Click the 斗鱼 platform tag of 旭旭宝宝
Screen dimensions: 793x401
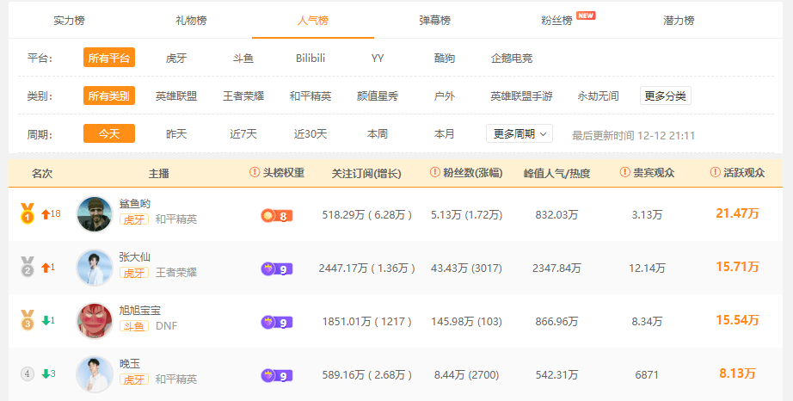(x=134, y=326)
